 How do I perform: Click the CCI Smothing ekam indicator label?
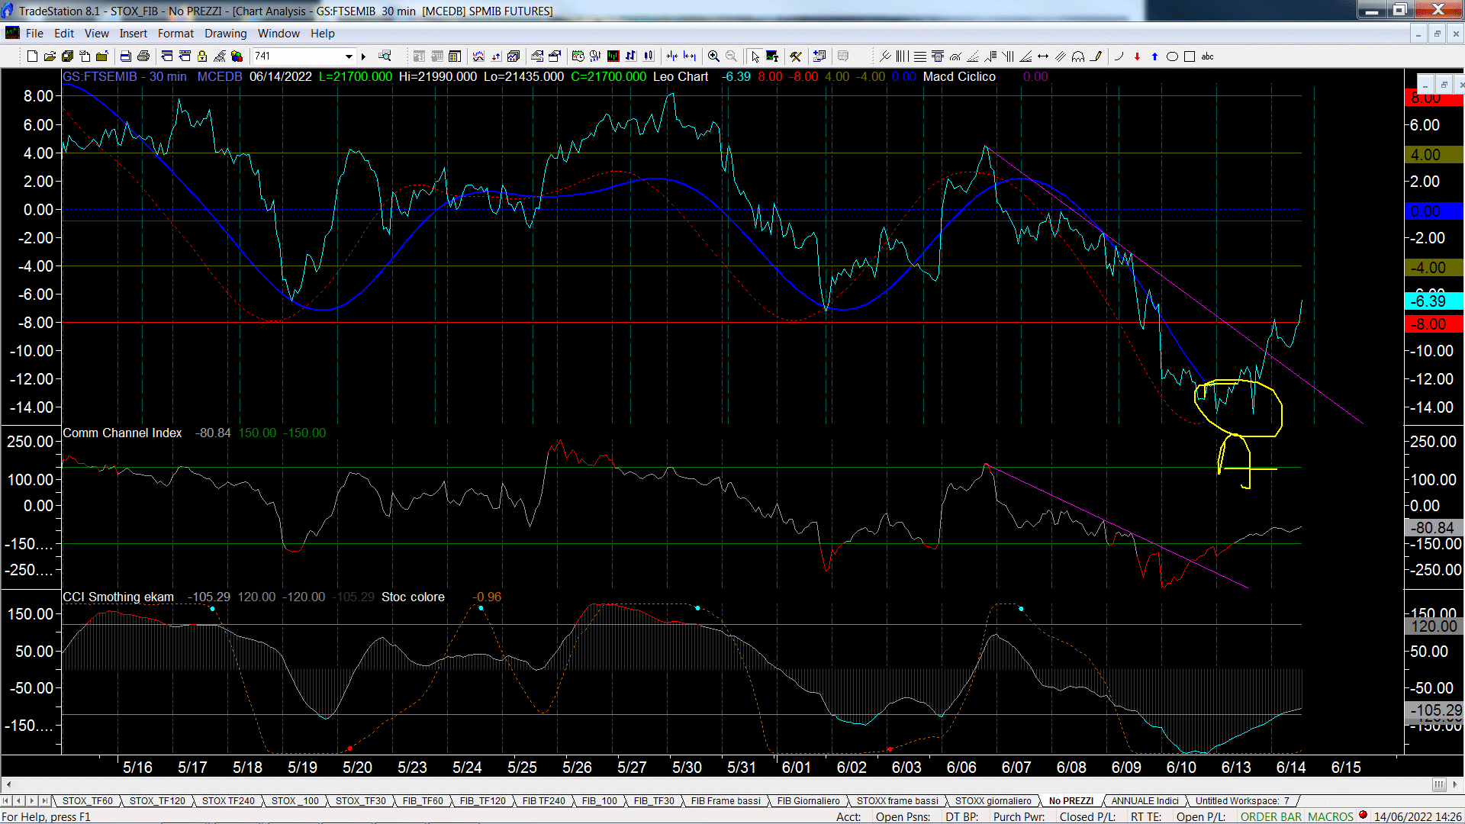[x=118, y=597]
